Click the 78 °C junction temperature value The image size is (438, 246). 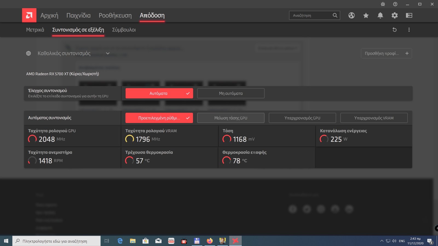pos(237,161)
